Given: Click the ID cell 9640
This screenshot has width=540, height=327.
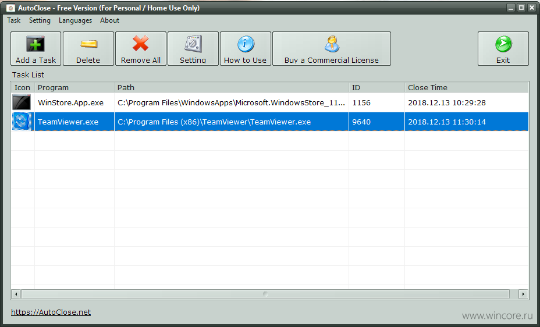Looking at the screenshot, I should pos(376,122).
